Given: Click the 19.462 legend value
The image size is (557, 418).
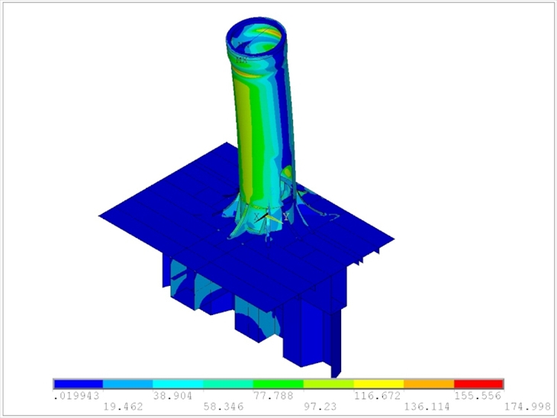Looking at the screenshot, I should coord(123,407).
